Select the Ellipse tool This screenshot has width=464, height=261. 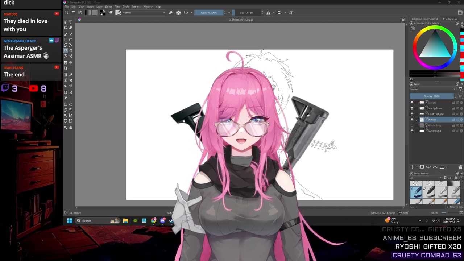tap(71, 40)
